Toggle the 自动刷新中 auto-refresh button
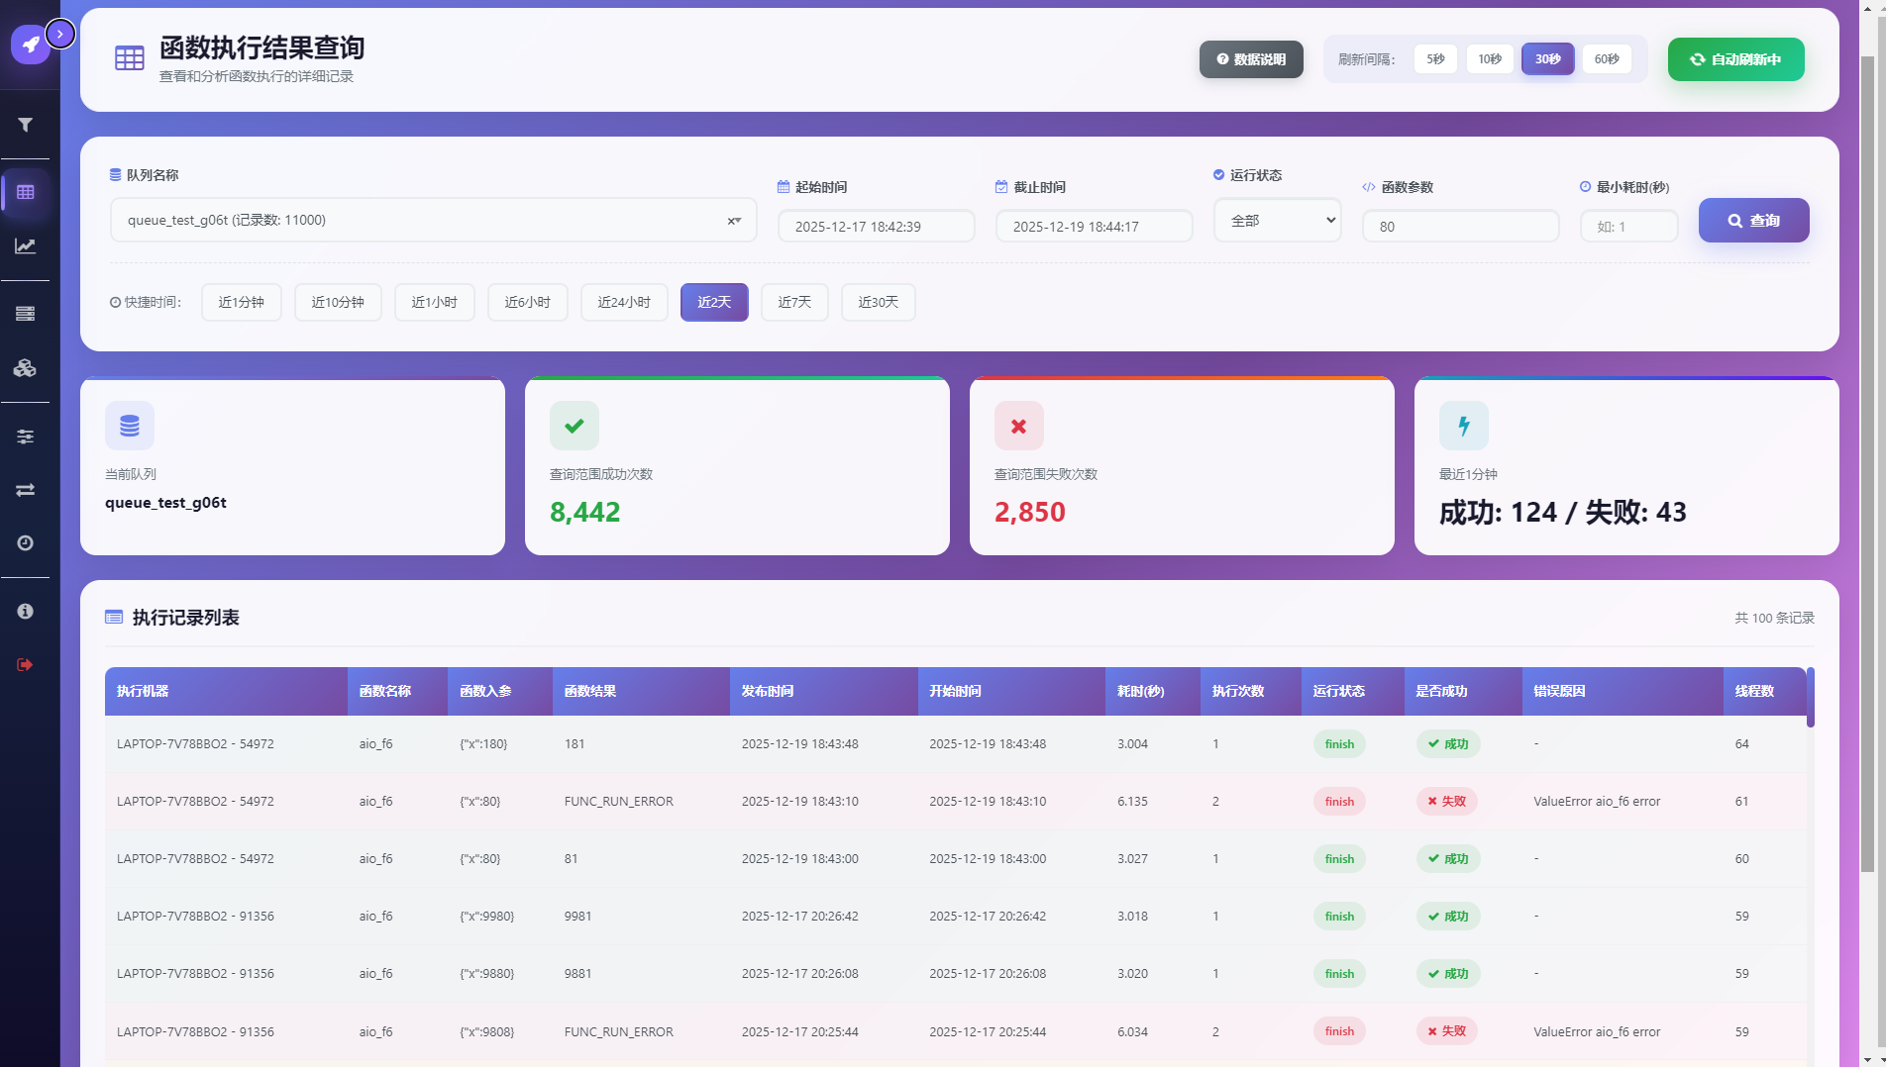1886x1067 pixels. click(x=1735, y=59)
